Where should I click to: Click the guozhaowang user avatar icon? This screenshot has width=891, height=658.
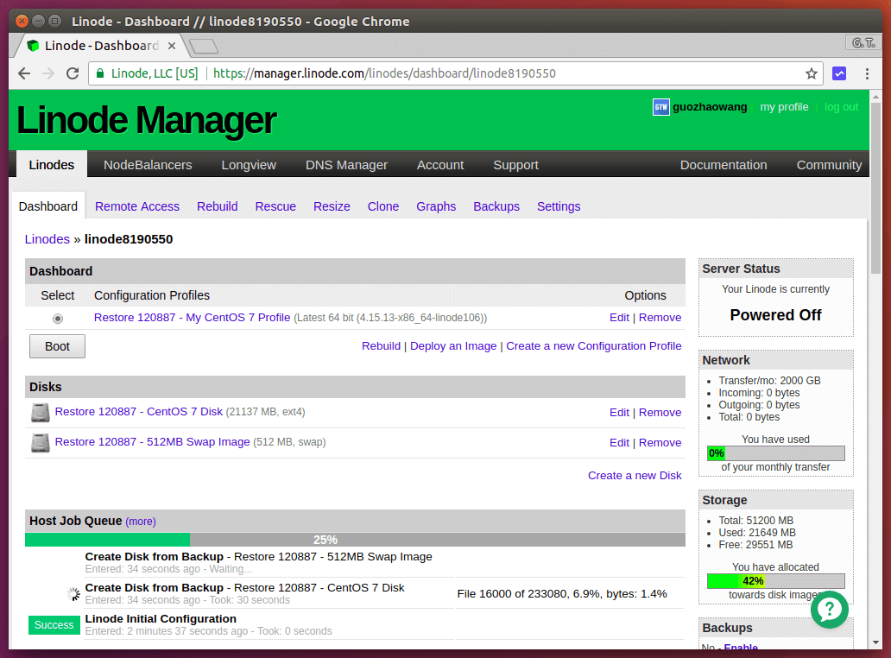(x=660, y=107)
